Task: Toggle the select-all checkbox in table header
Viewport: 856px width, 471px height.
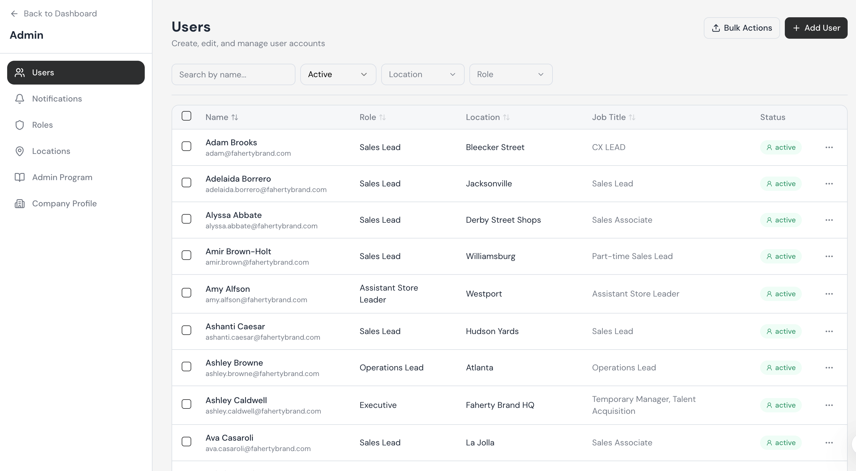Action: coord(186,116)
